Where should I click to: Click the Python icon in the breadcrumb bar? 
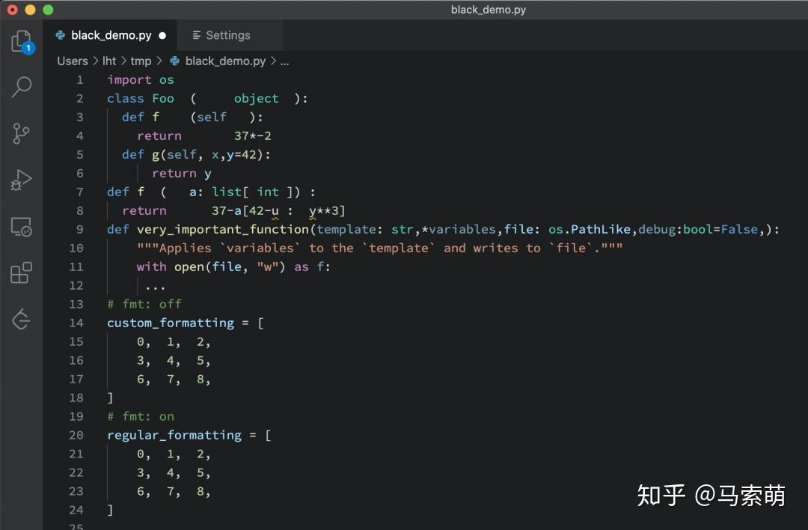click(173, 61)
